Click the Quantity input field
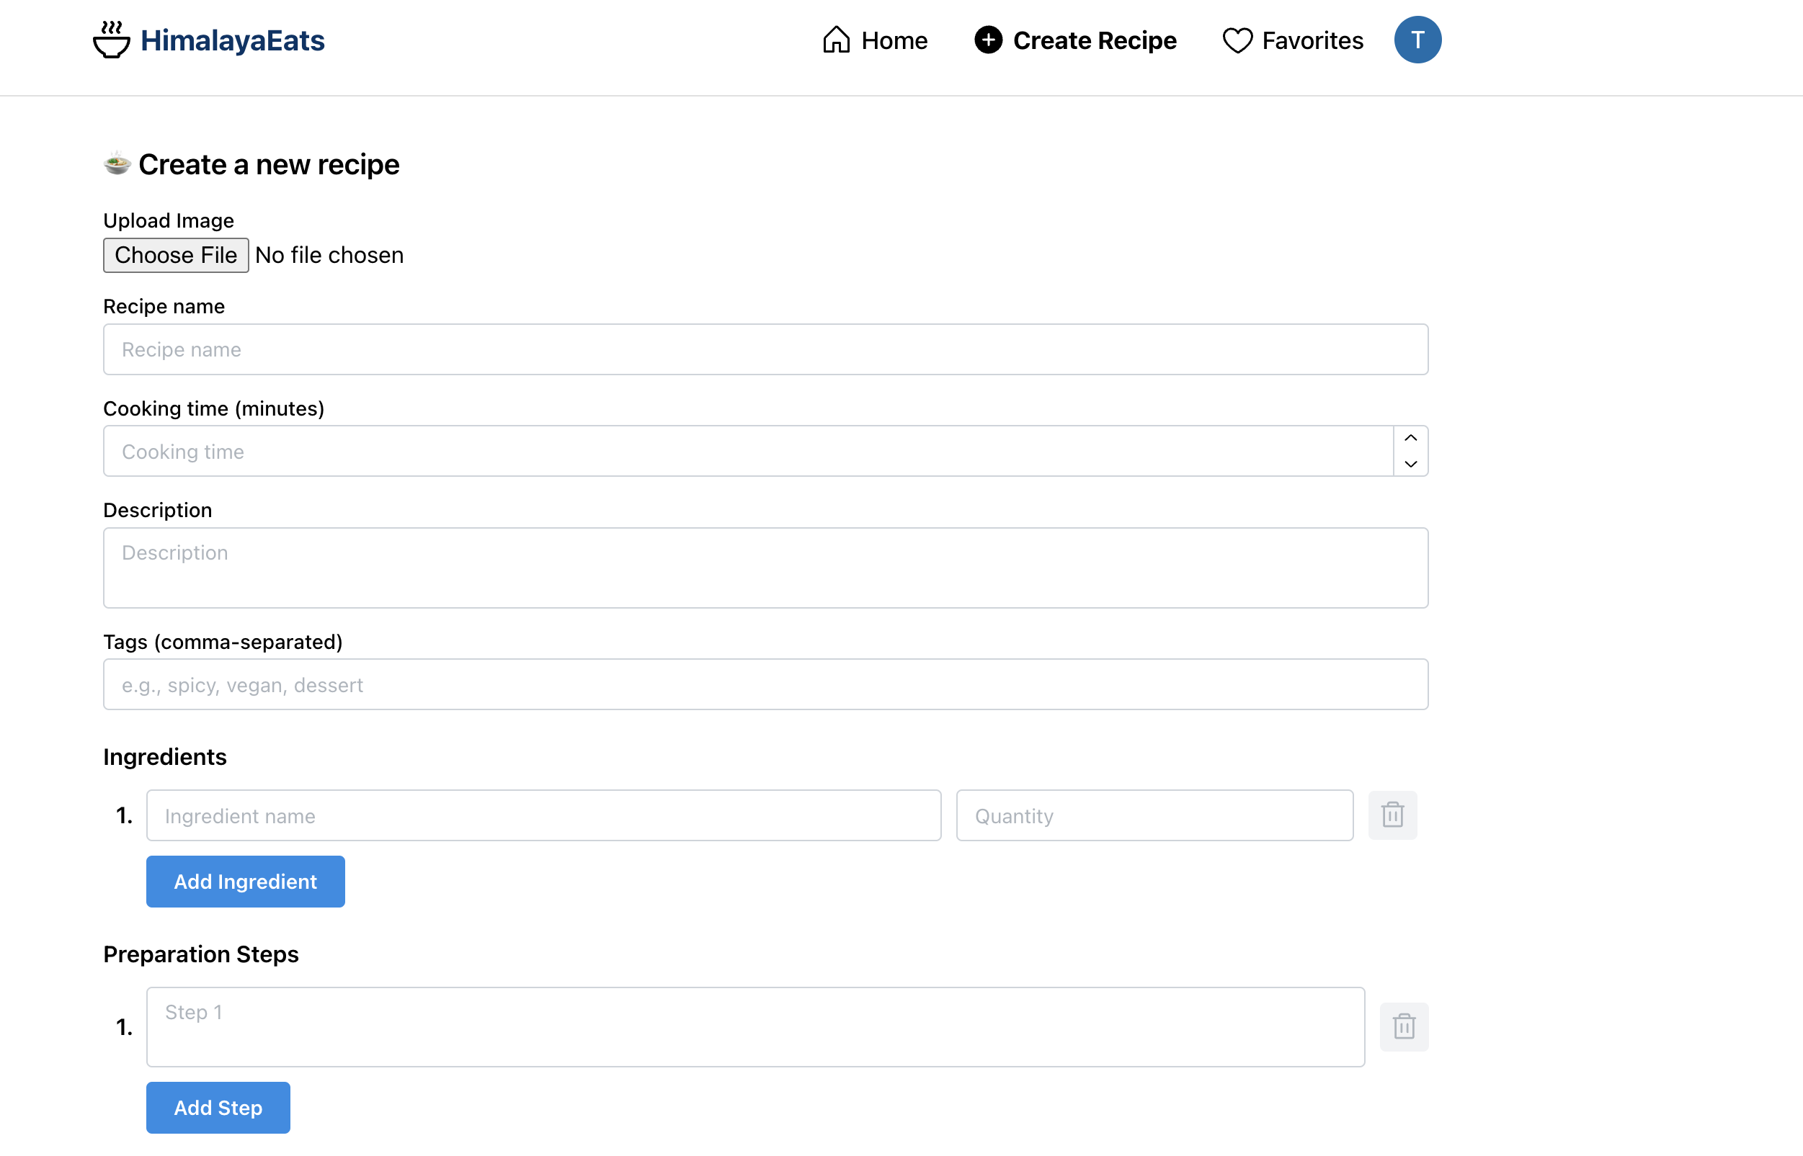Image resolution: width=1803 pixels, height=1156 pixels. pyautogui.click(x=1154, y=815)
